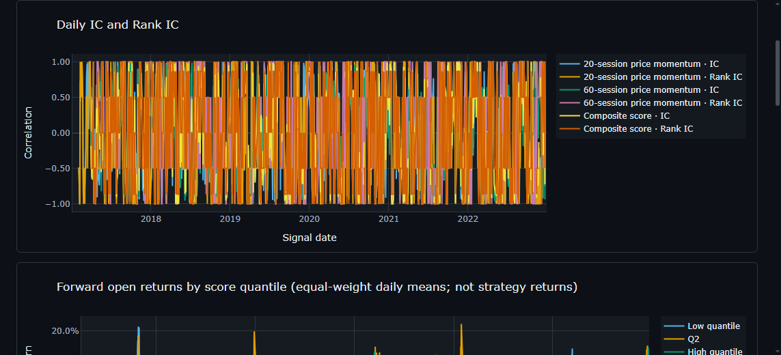Click the 'Daily IC and Rank IC' heading
This screenshot has width=781, height=355.
[118, 25]
